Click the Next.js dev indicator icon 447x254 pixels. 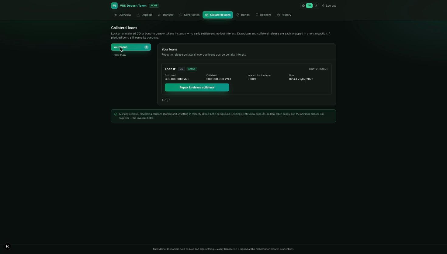click(x=8, y=246)
